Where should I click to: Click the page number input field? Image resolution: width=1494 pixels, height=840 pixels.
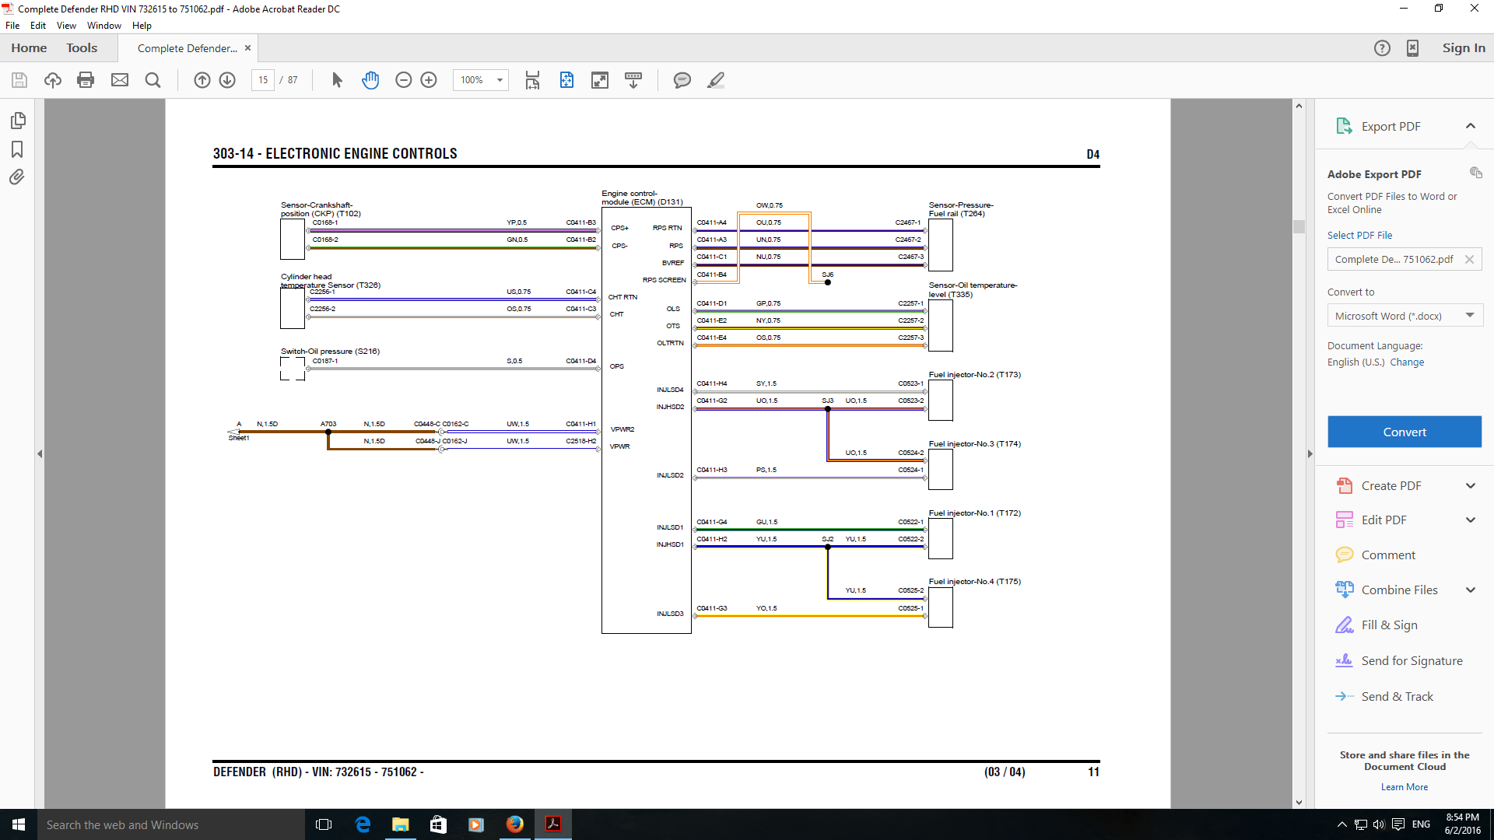263,80
